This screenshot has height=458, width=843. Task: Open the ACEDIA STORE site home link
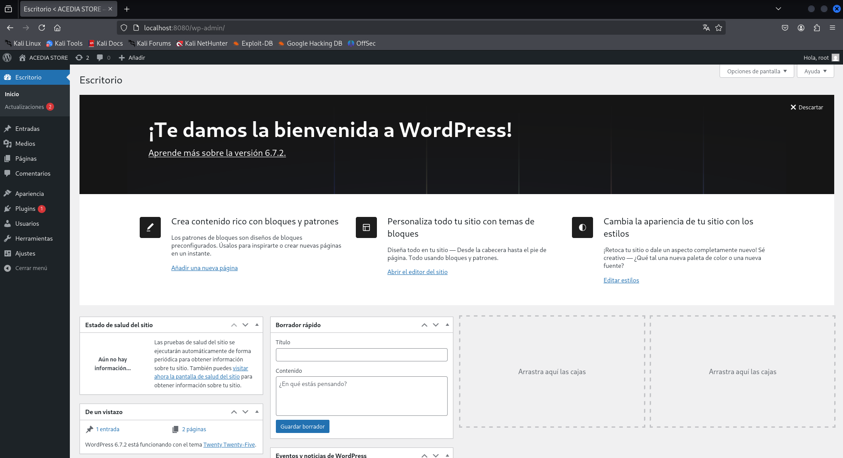tap(43, 58)
